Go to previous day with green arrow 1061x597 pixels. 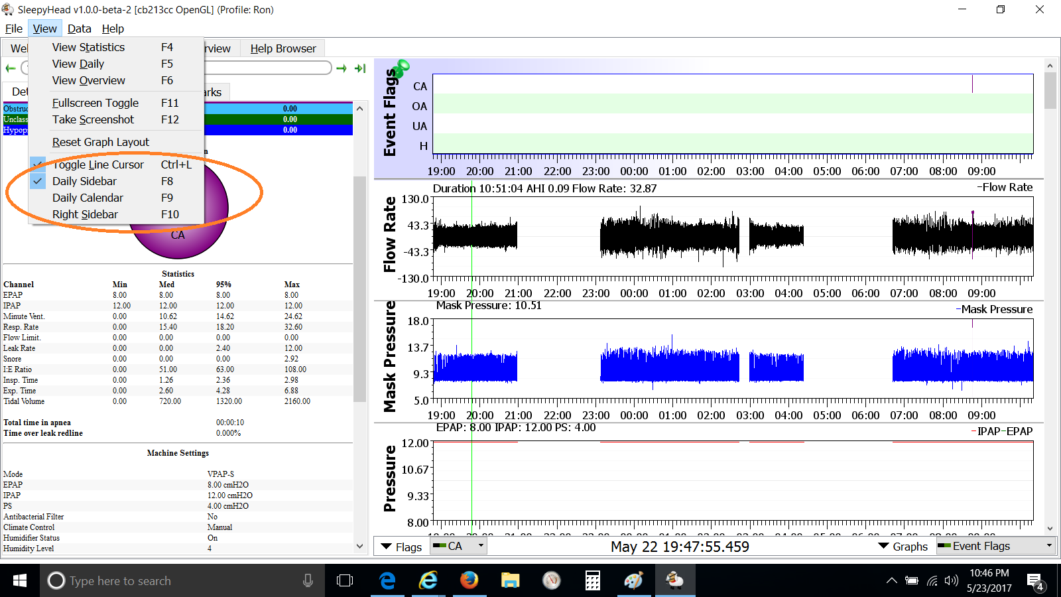tap(11, 68)
